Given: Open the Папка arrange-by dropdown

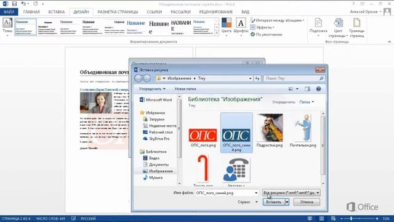Looking at the screenshot, I should coord(307,102).
